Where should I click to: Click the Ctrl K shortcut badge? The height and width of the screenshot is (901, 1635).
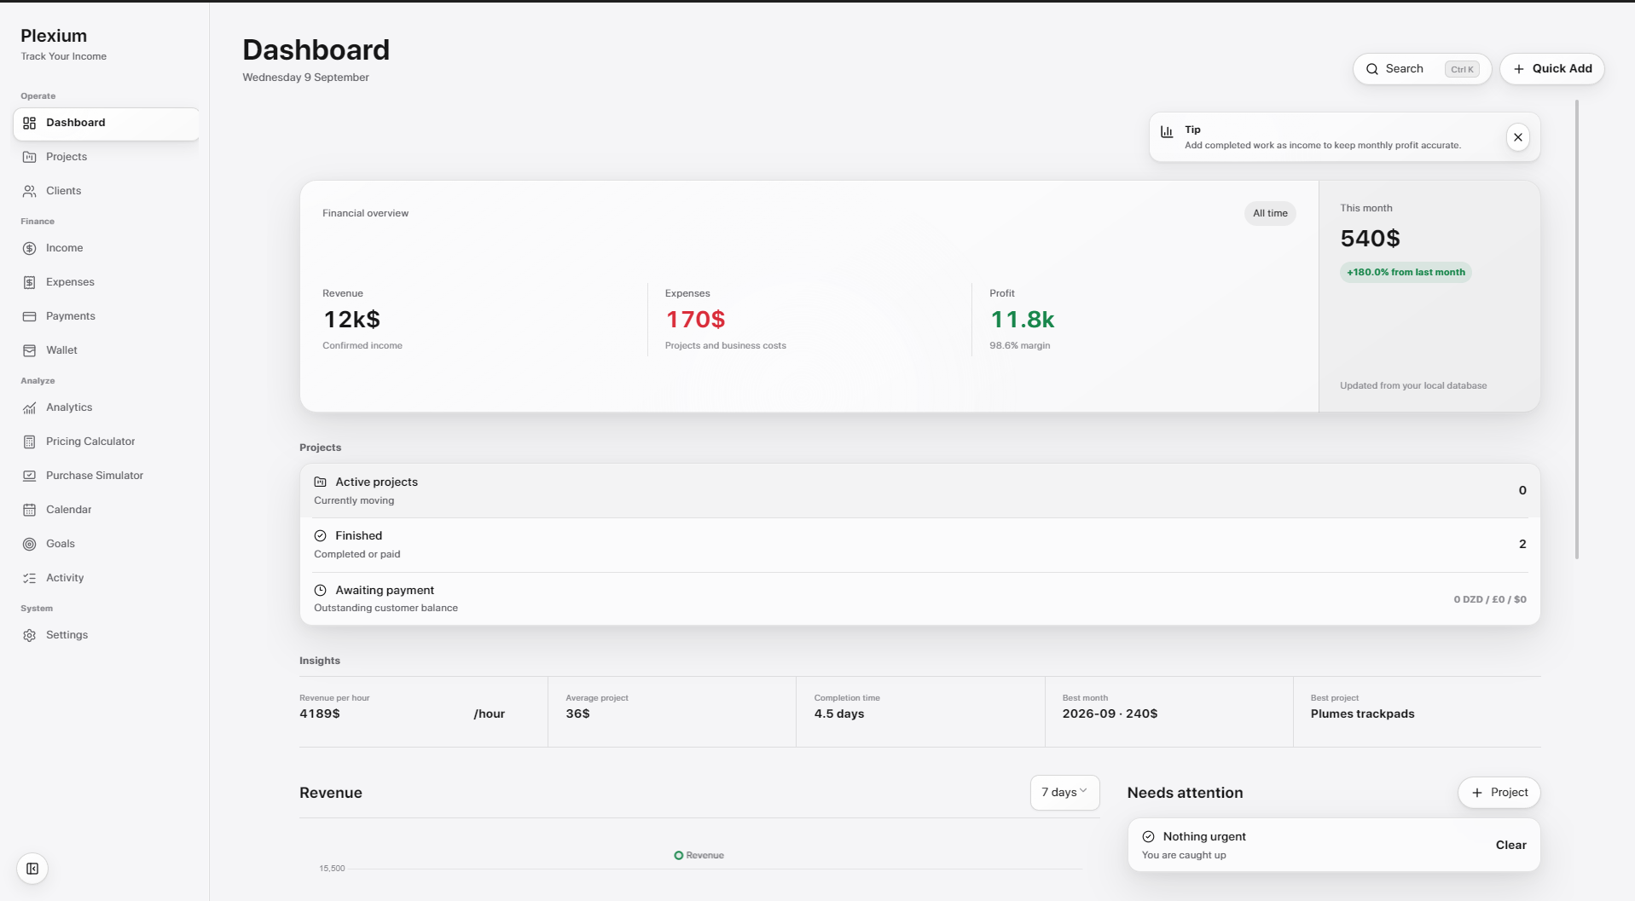point(1462,69)
